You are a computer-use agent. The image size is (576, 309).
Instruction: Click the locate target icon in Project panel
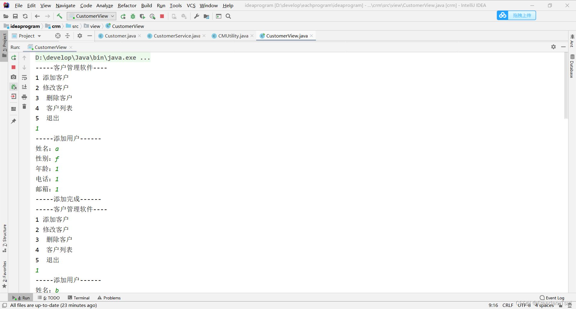(x=58, y=36)
